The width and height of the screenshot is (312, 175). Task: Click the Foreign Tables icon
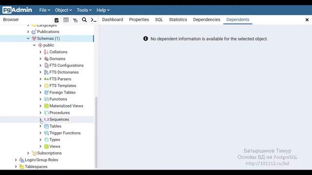coord(46,92)
